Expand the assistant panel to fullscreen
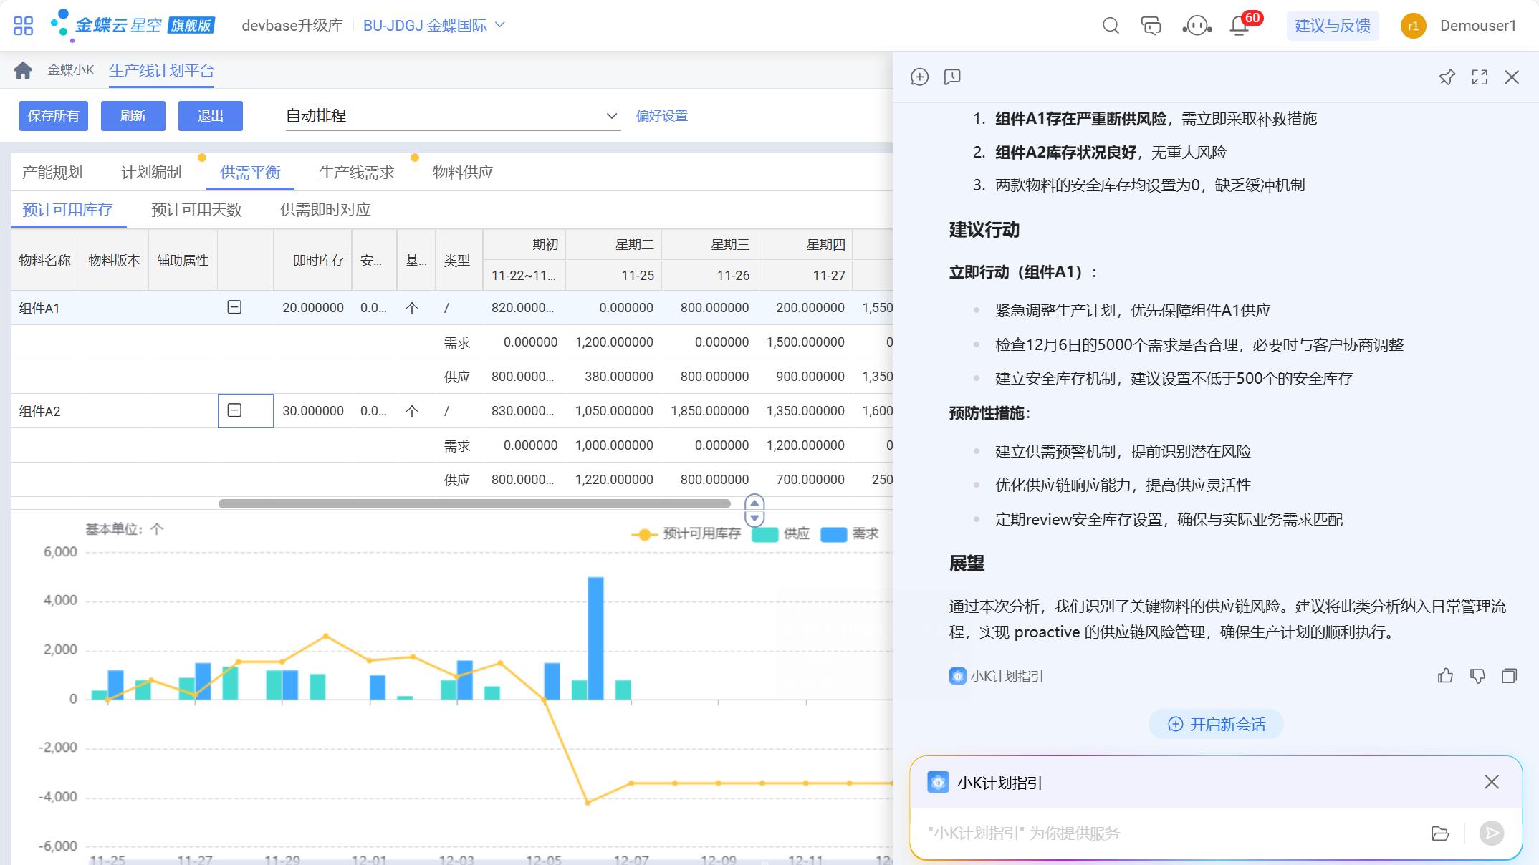Screen dimensions: 1539x865 1479,77
